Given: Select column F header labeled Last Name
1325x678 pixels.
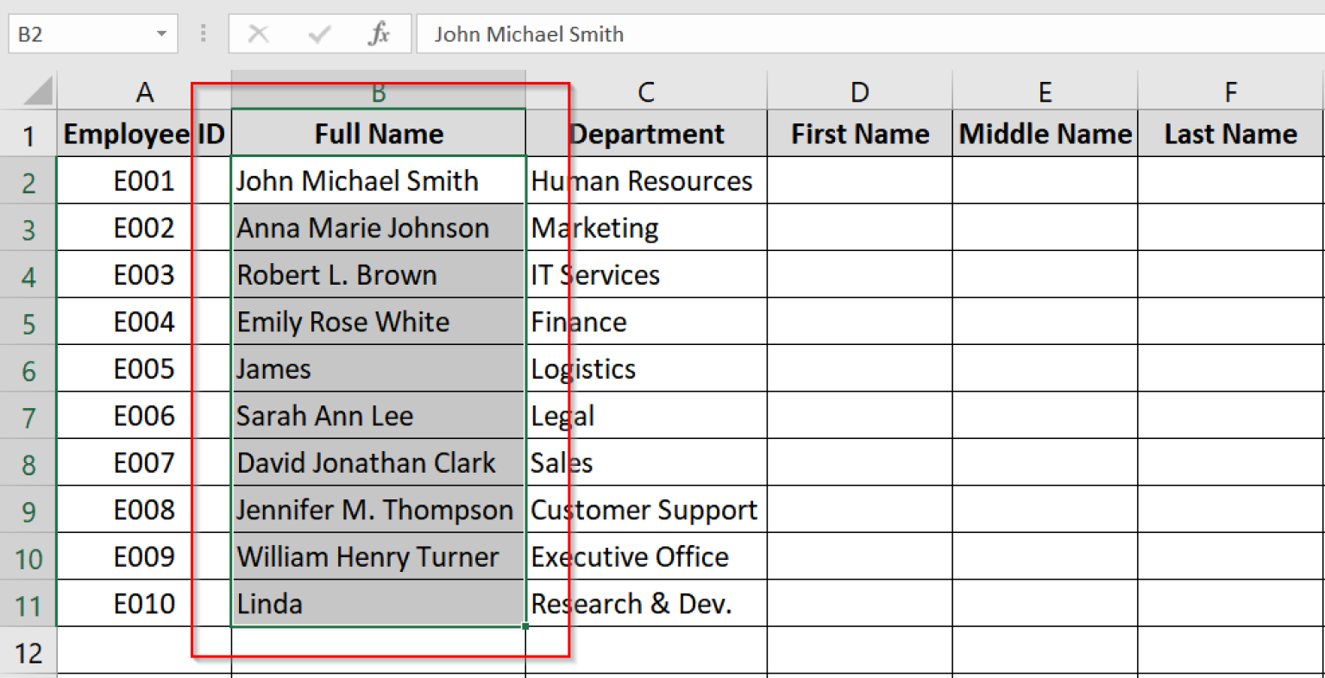Looking at the screenshot, I should (1230, 90).
